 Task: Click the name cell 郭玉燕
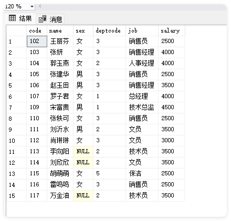60,64
